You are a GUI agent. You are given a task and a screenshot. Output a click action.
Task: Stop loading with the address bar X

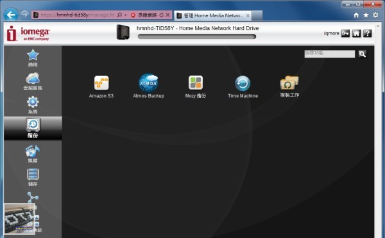(x=167, y=15)
